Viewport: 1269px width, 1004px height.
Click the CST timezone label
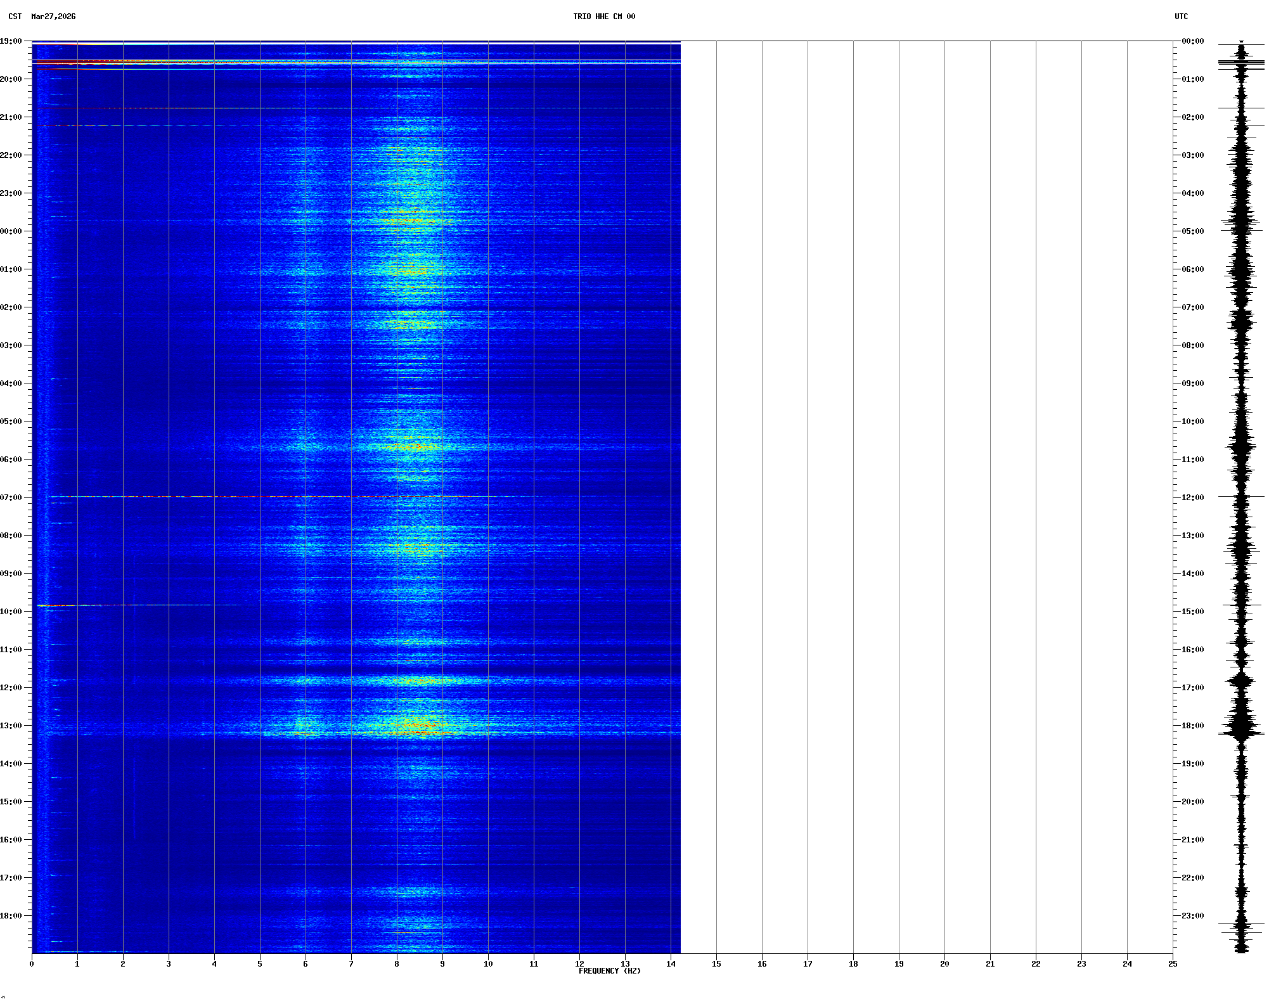tap(15, 16)
